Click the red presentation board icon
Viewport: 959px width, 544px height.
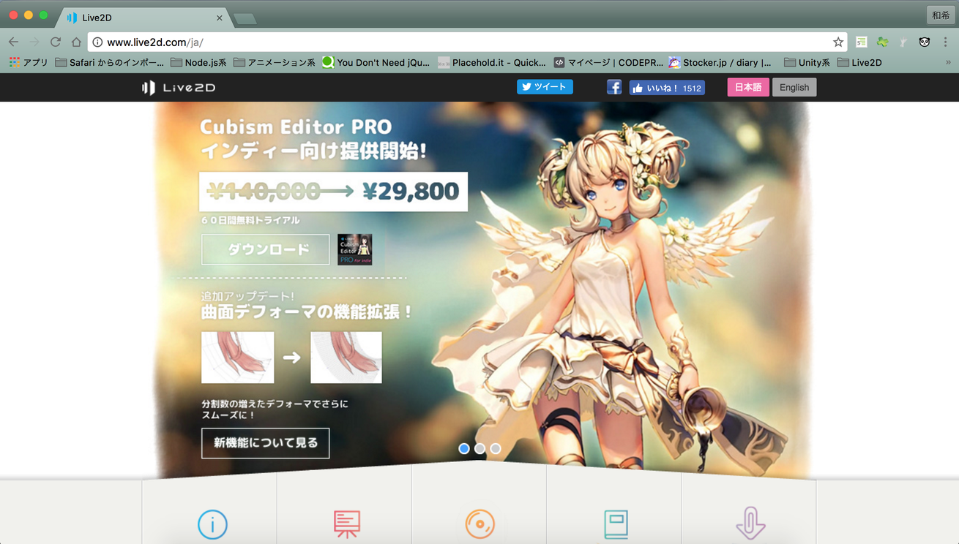tap(347, 524)
